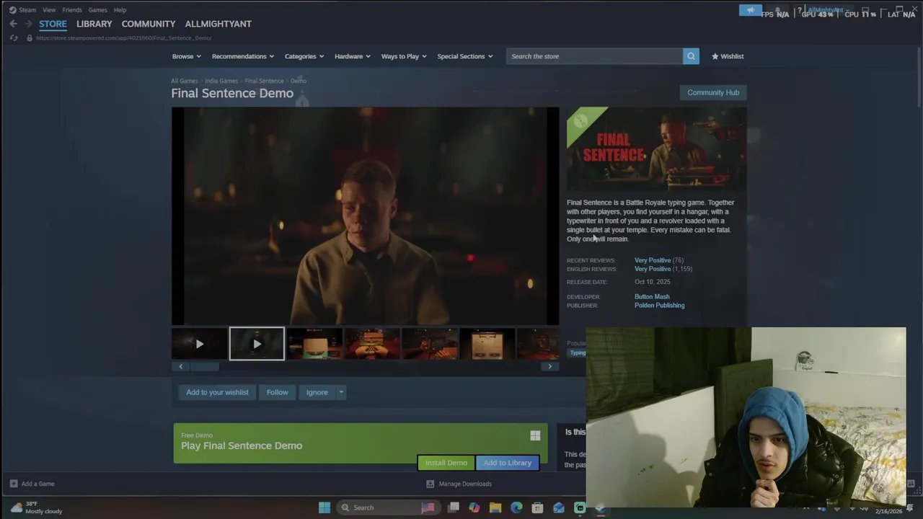
Task: Select the fifth media thumbnail
Action: (430, 344)
